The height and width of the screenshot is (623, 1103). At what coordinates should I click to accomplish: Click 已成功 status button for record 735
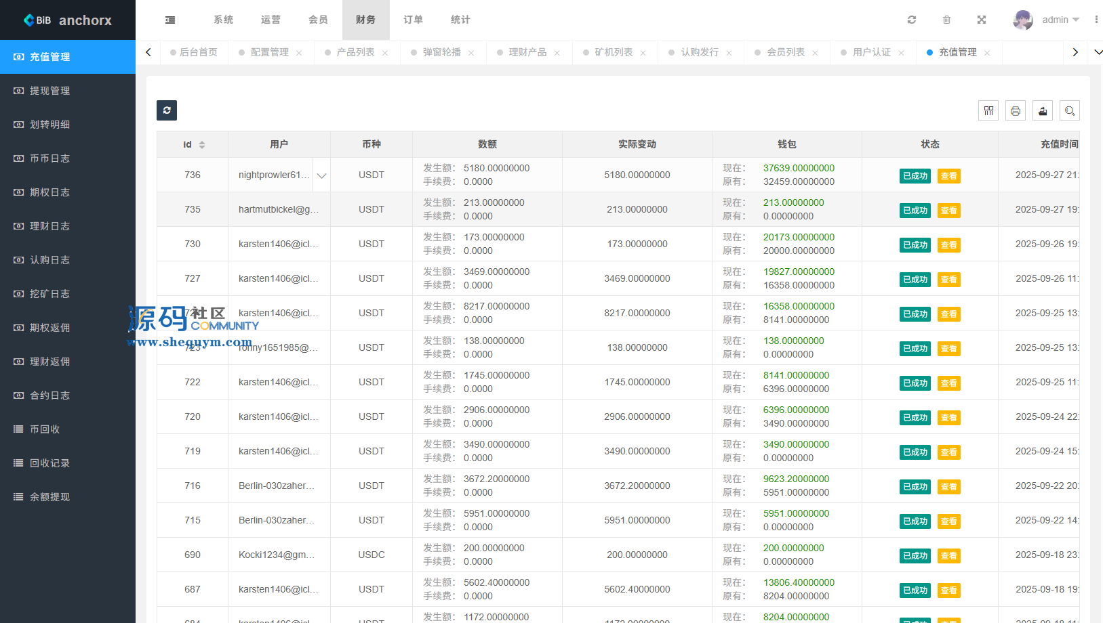915,211
